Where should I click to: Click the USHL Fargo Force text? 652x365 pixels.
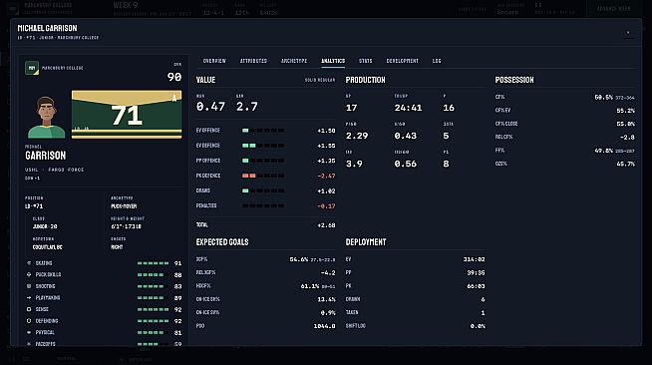55,170
